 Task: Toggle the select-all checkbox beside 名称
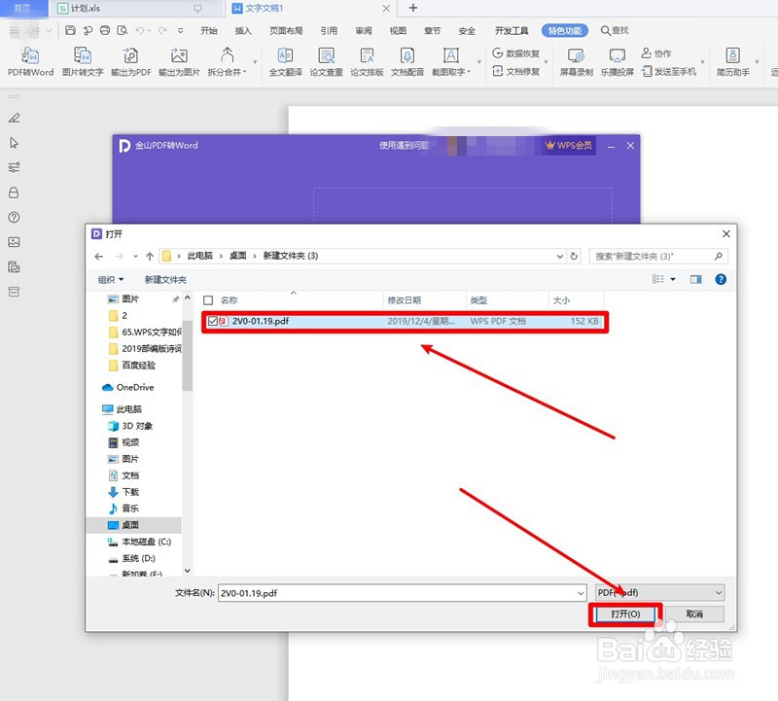pos(208,300)
